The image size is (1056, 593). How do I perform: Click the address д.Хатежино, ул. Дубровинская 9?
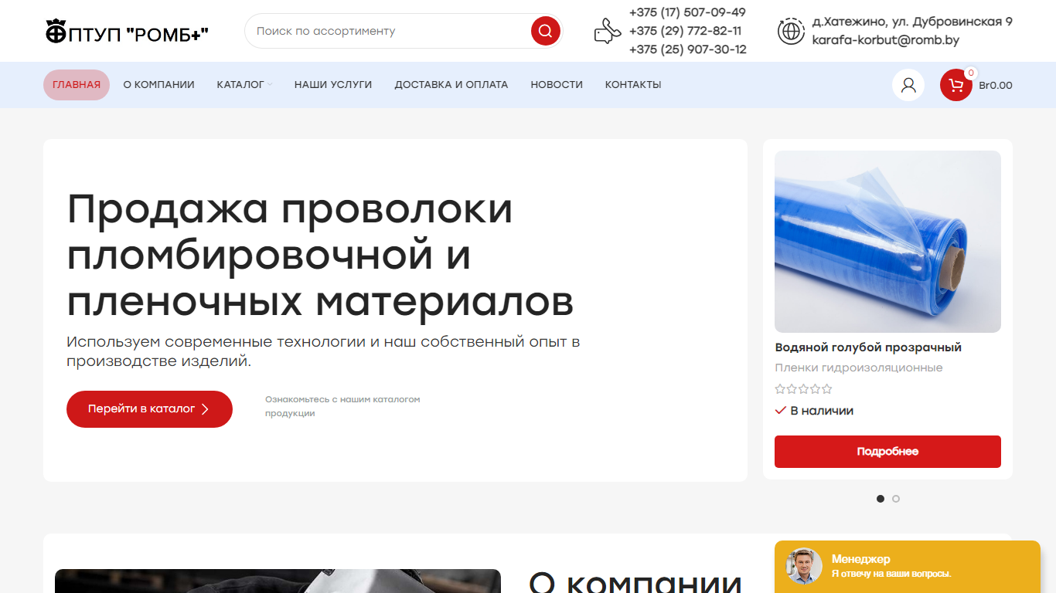[912, 22]
